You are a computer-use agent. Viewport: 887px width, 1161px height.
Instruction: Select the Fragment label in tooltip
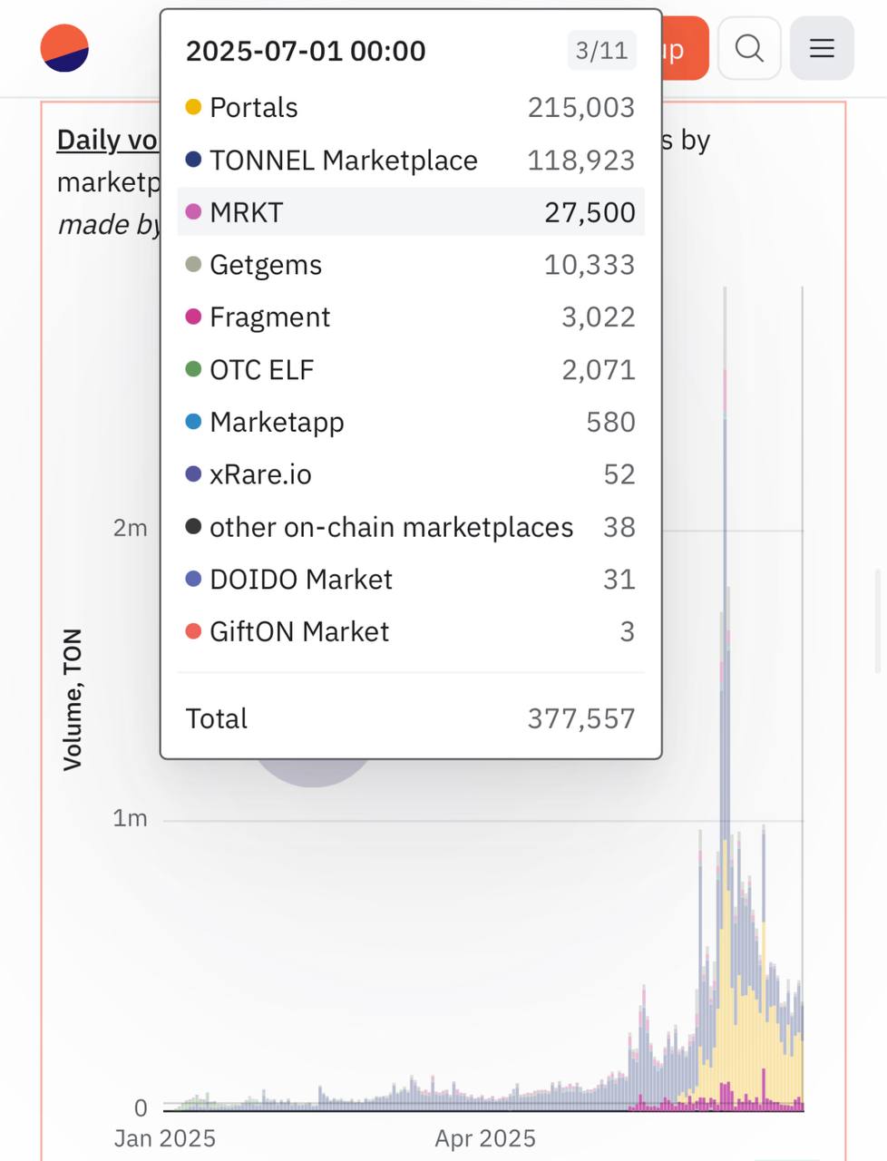pyautogui.click(x=270, y=317)
